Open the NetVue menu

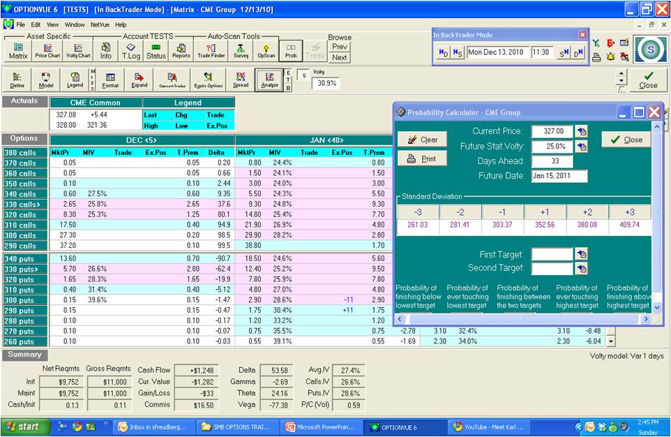[100, 25]
